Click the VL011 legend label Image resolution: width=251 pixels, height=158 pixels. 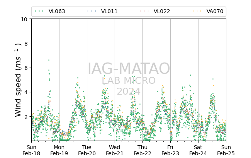coord(109,11)
